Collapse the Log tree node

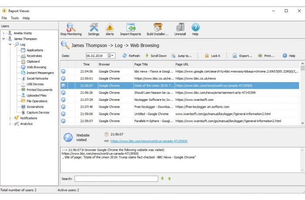10,44
